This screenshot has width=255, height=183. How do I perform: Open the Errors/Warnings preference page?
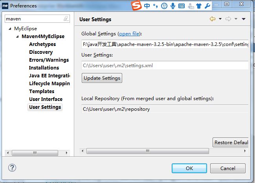pyautogui.click(x=49, y=60)
